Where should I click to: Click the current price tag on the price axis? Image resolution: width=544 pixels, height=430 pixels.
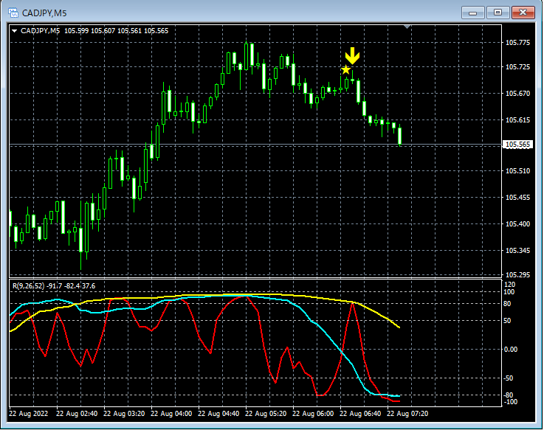517,145
